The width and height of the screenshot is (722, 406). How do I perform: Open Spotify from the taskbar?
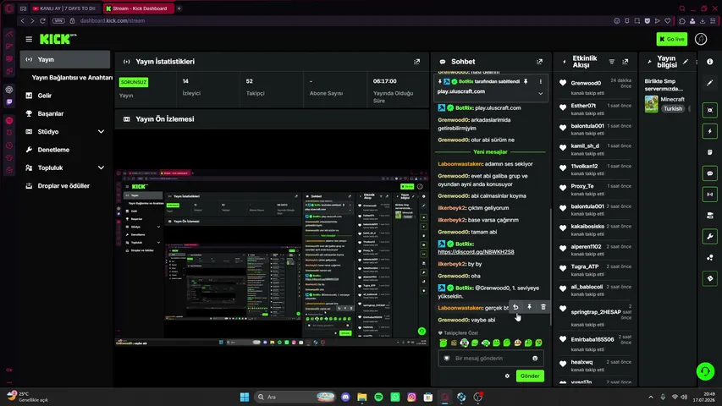click(378, 397)
